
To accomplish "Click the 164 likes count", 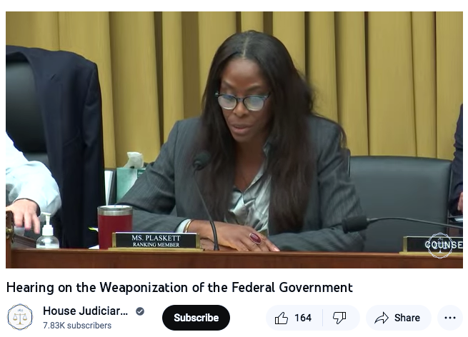I will (303, 318).
